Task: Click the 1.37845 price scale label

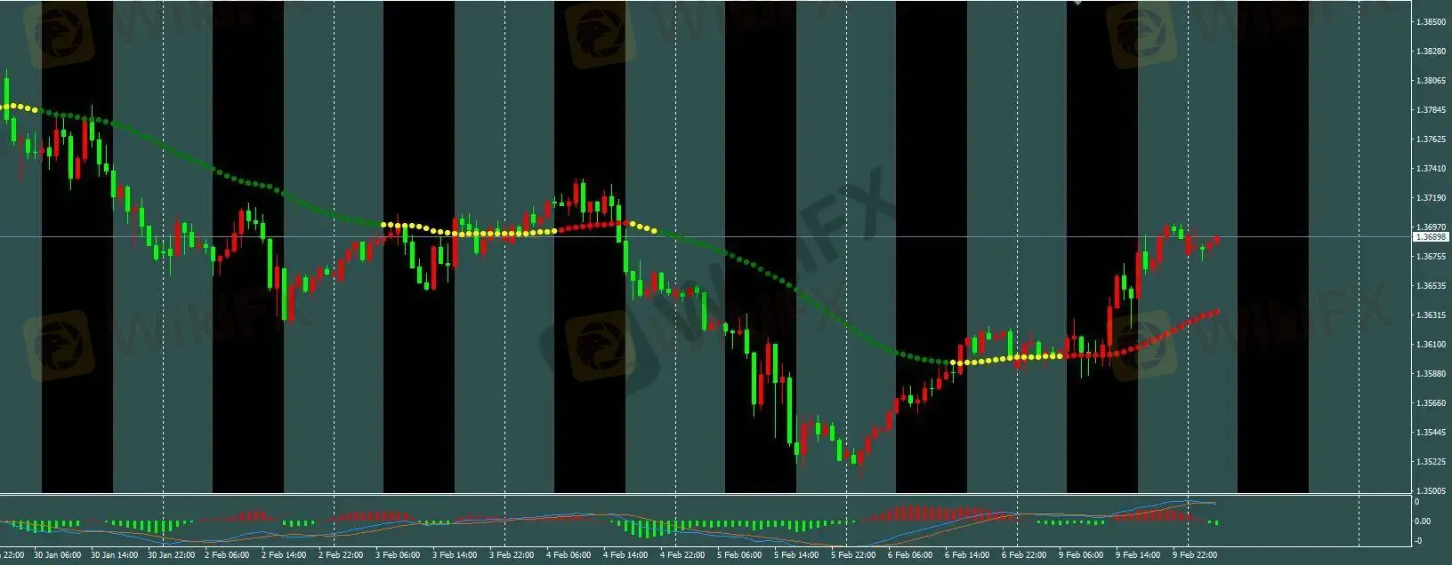Action: coord(1432,109)
